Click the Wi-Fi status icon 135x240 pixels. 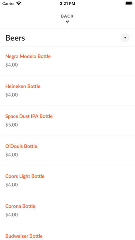19,3
